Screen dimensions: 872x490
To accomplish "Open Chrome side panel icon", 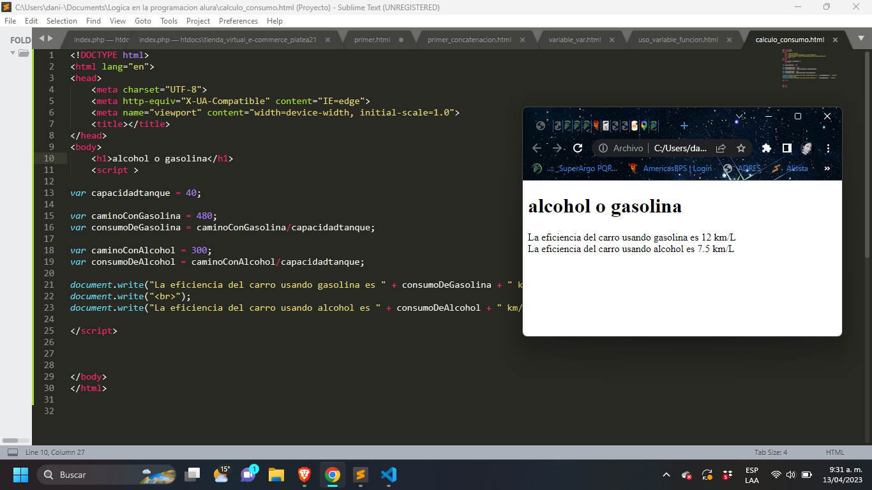I will click(787, 148).
